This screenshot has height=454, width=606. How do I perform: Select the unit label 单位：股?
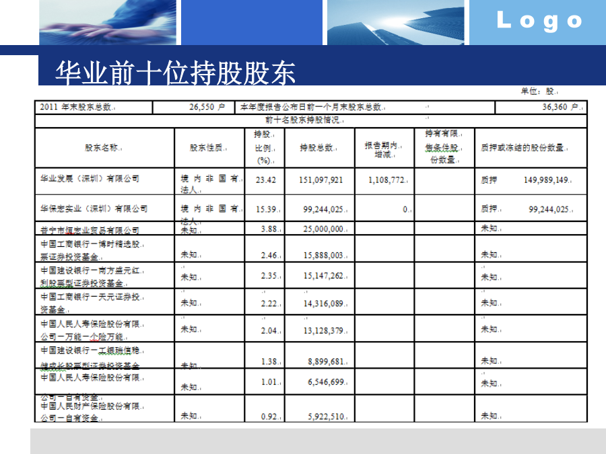(537, 91)
